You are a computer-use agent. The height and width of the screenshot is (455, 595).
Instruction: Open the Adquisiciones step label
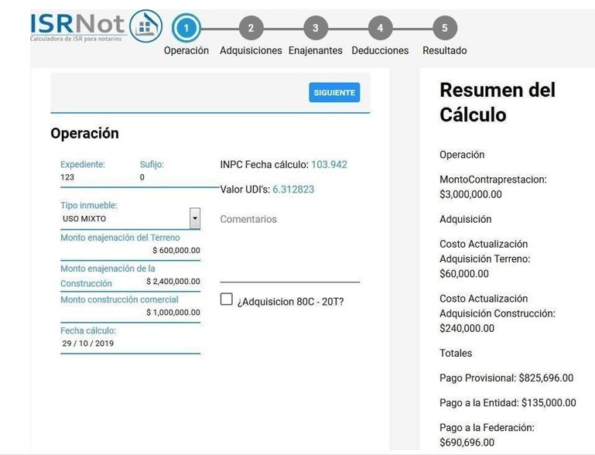(x=251, y=50)
